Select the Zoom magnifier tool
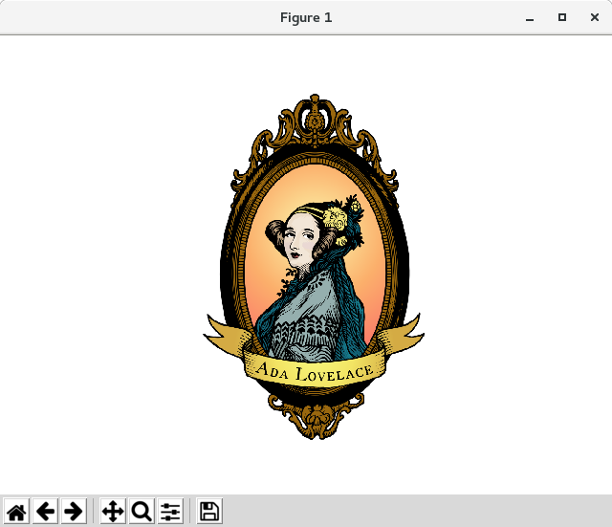The width and height of the screenshot is (612, 527). (142, 511)
